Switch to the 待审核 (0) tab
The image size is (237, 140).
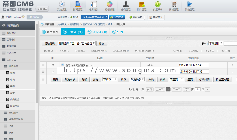pyautogui.click(x=97, y=32)
